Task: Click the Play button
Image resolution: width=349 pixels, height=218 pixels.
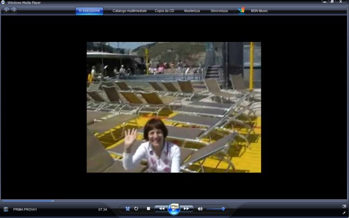Action: (x=174, y=210)
